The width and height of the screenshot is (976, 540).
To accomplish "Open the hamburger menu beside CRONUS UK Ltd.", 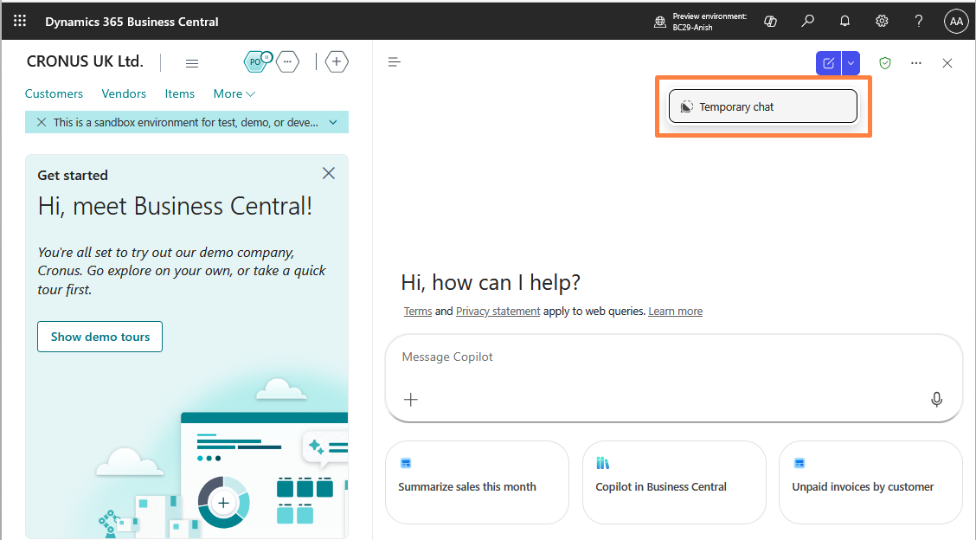I will 192,63.
